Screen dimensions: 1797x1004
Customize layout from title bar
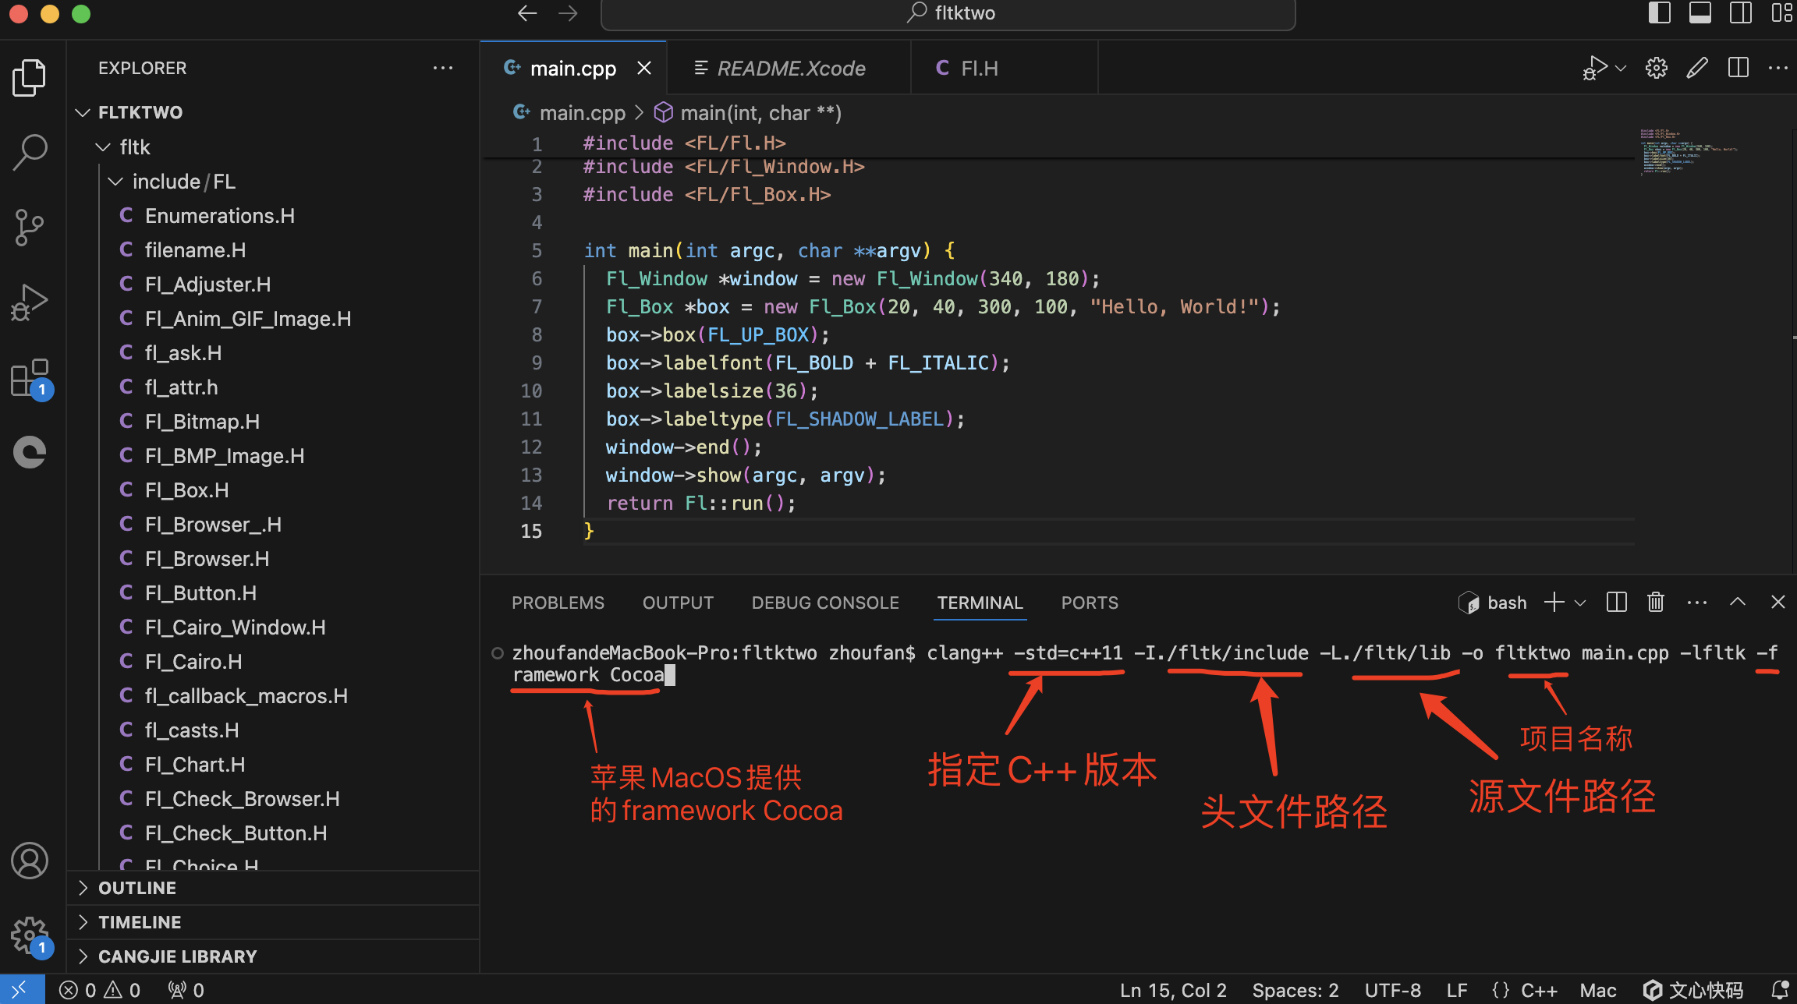(1781, 12)
